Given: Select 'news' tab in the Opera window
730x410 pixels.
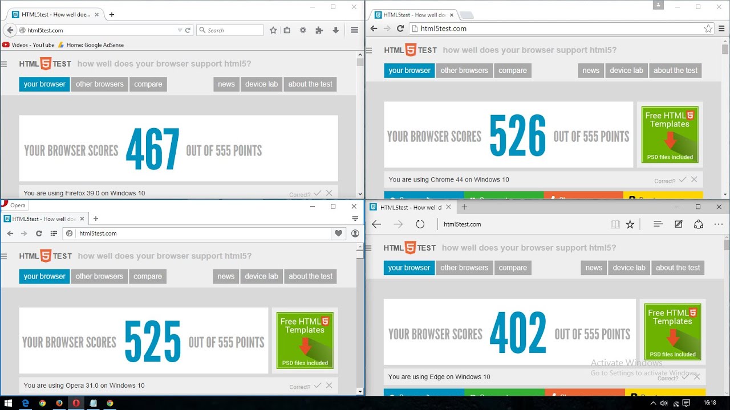Looking at the screenshot, I should [226, 277].
